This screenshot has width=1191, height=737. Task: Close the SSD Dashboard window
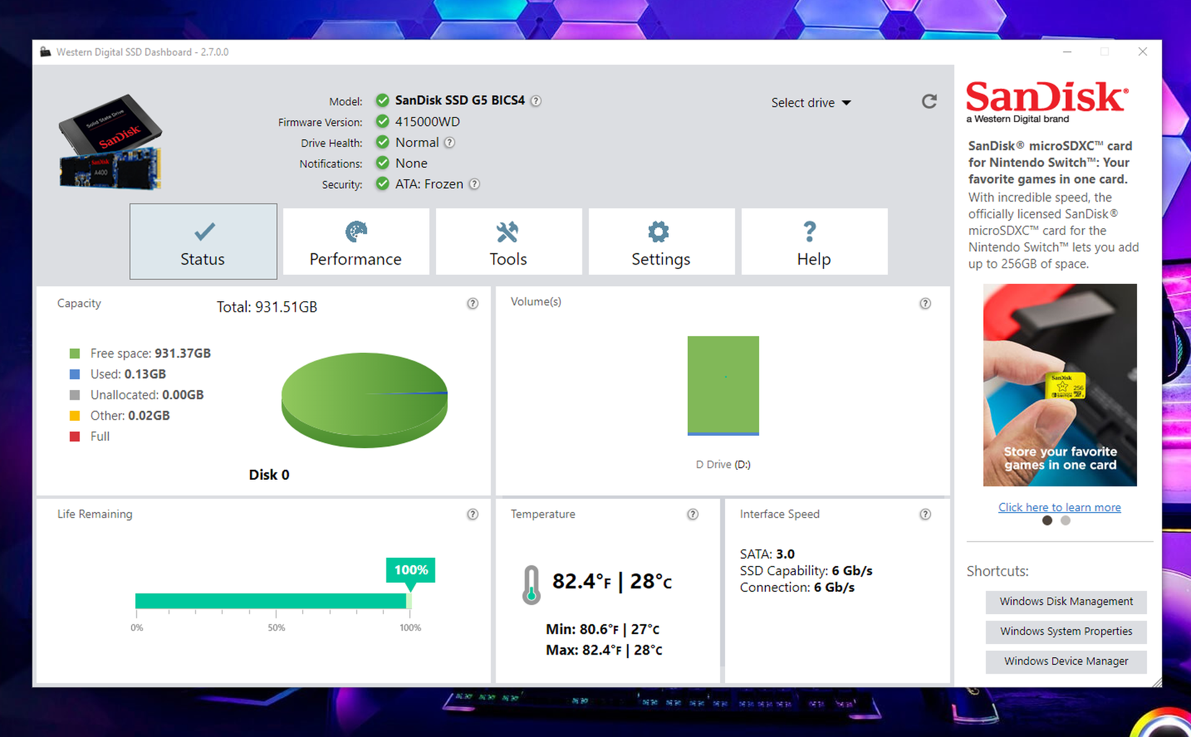[1143, 52]
